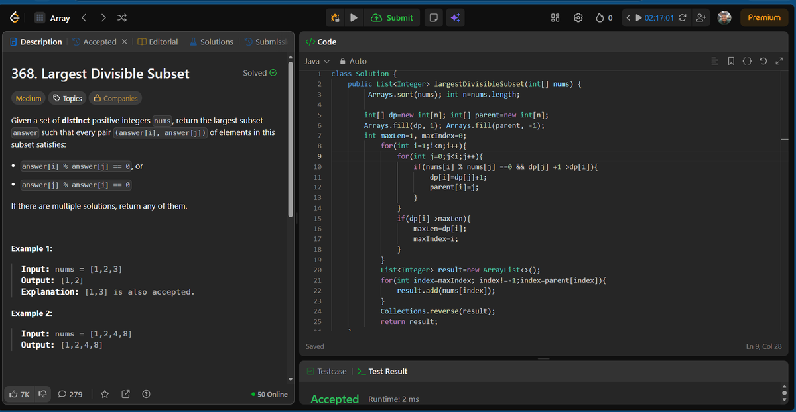The width and height of the screenshot is (796, 412).
Task: Click the Saved status text
Action: click(315, 346)
